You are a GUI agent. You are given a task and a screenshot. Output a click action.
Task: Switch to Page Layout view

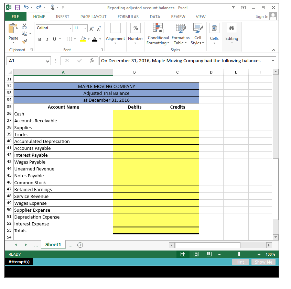[x=196, y=254]
